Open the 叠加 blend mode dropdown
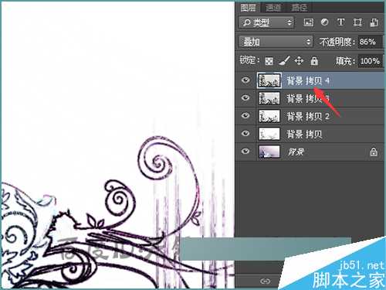This screenshot has height=290, width=386. [x=276, y=42]
